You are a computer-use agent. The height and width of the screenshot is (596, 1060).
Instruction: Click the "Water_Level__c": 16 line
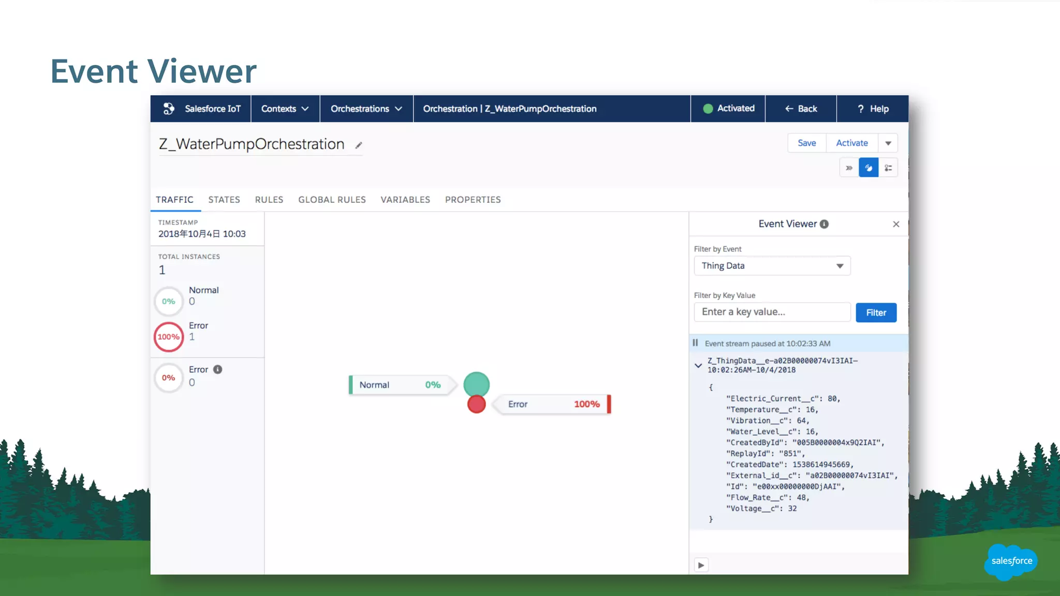click(772, 431)
